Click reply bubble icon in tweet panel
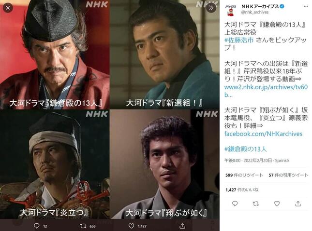The height and width of the screenshot is (231, 312). 235,204
